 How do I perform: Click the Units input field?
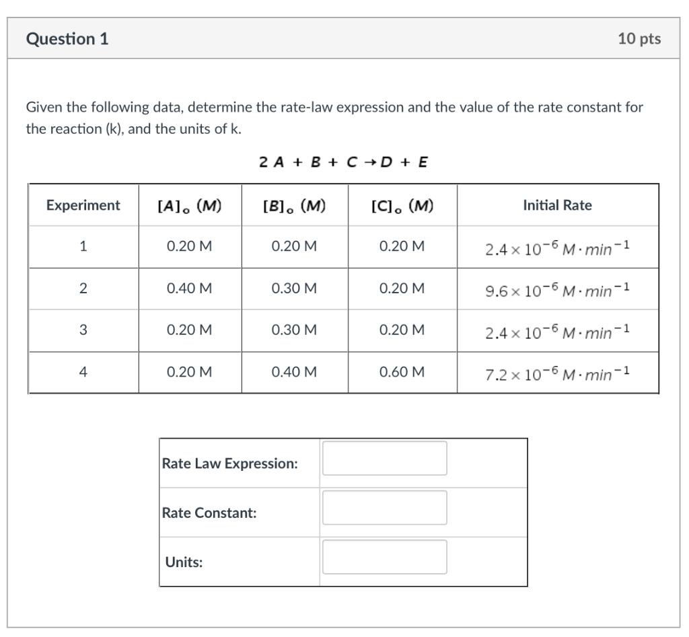(x=384, y=556)
